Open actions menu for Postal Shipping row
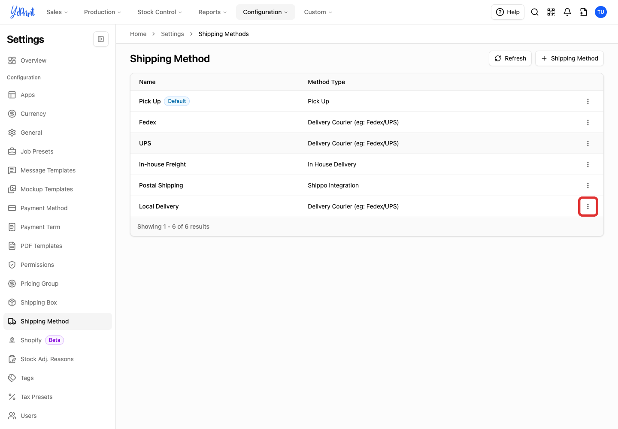Image resolution: width=618 pixels, height=429 pixels. click(x=588, y=185)
